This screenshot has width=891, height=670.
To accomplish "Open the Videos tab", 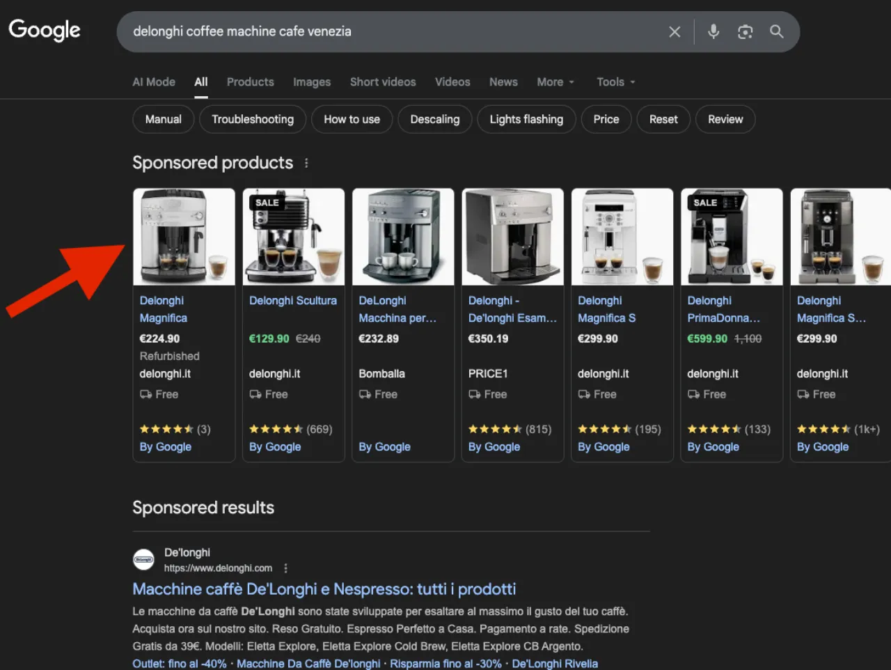I will (452, 82).
